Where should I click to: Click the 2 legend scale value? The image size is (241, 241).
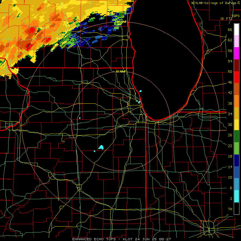coord(231,199)
